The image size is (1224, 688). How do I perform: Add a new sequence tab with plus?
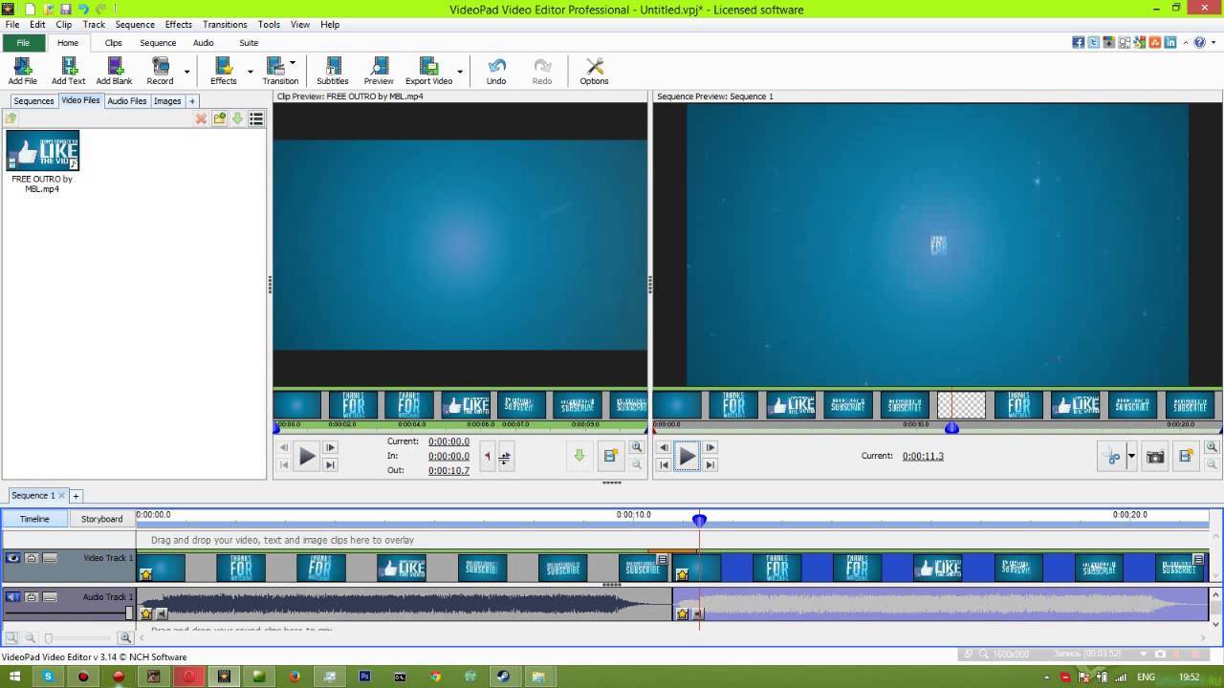click(76, 495)
